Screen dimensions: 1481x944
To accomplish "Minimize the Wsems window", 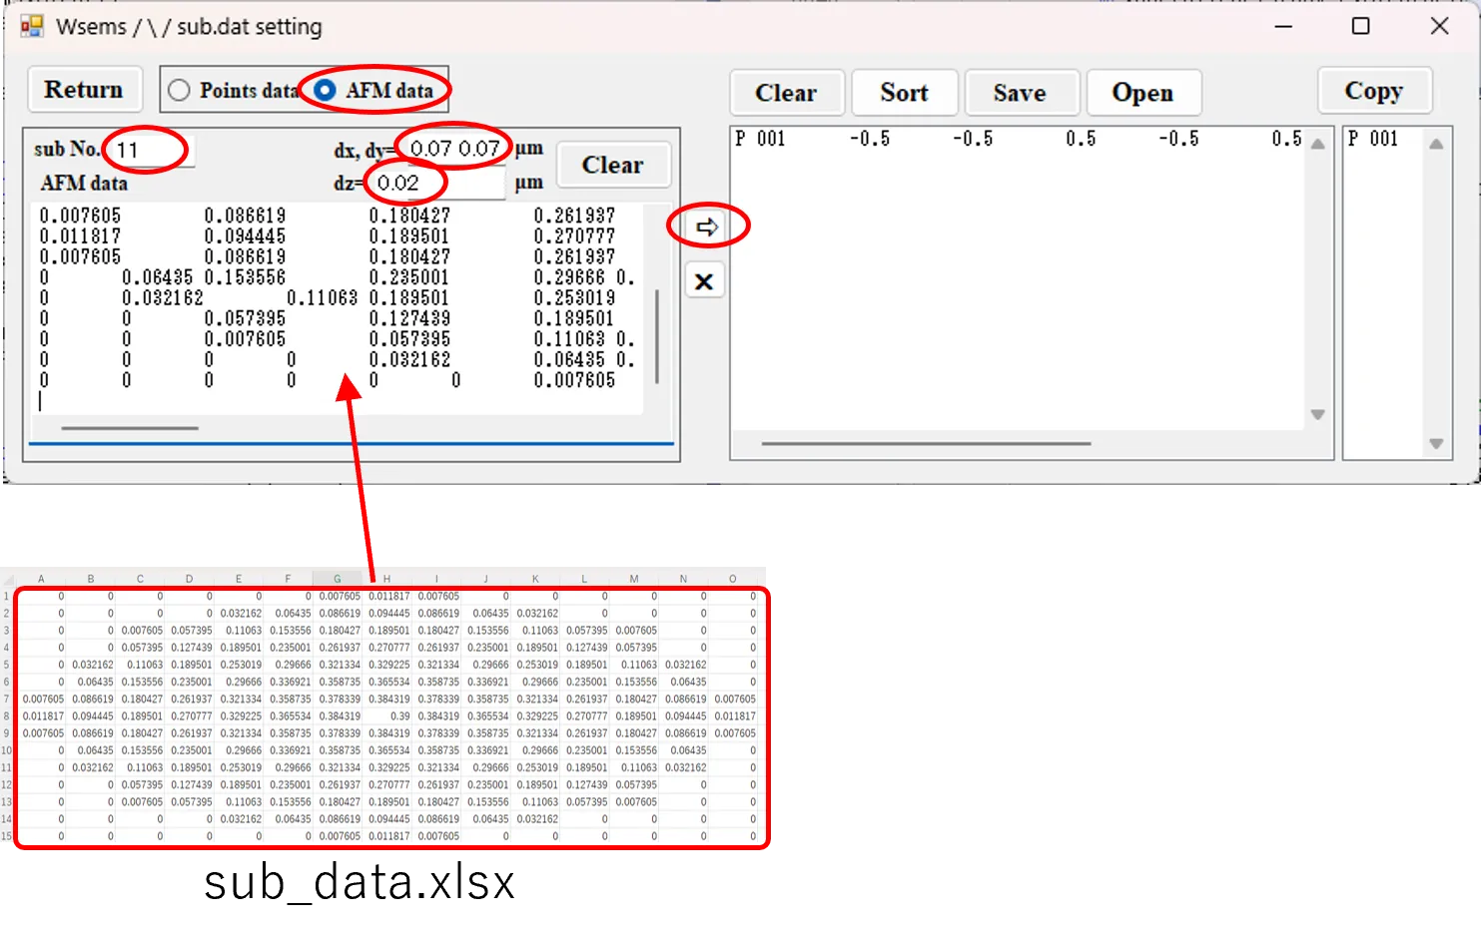I will coord(1284,26).
